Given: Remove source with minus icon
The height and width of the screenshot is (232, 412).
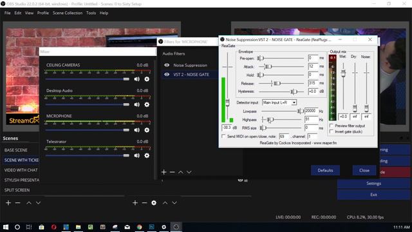Looking at the screenshot, I should tap(144, 203).
